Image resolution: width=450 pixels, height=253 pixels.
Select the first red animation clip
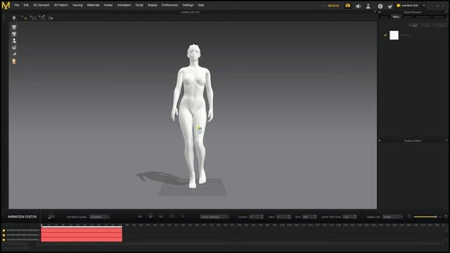(x=82, y=230)
